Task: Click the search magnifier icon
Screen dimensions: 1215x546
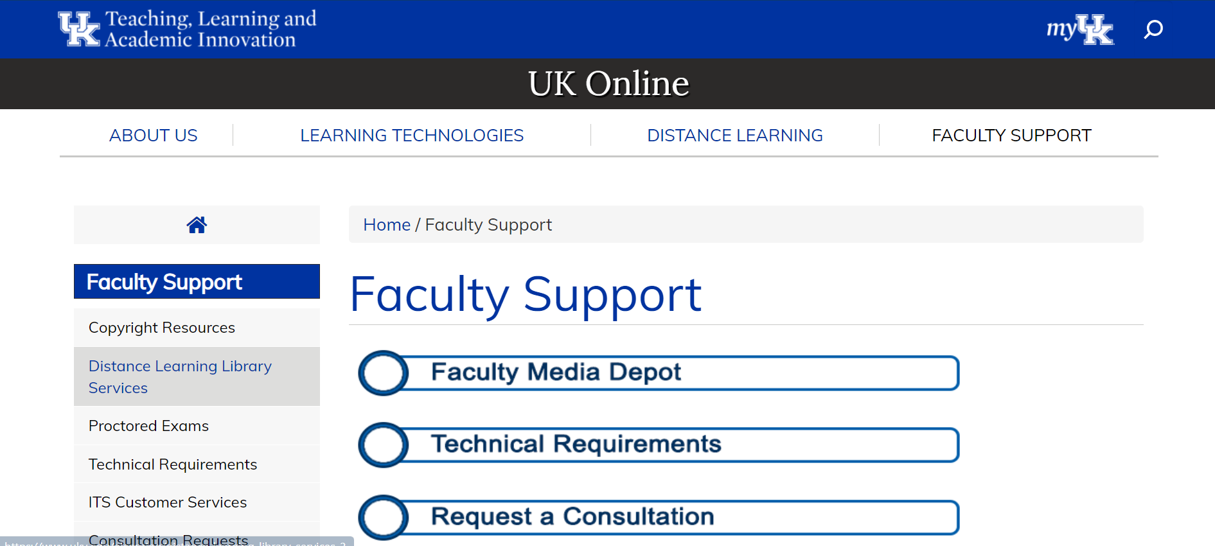Action: point(1153,29)
